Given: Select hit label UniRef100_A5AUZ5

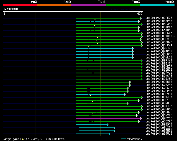Looking at the screenshot, I should point(159,42).
